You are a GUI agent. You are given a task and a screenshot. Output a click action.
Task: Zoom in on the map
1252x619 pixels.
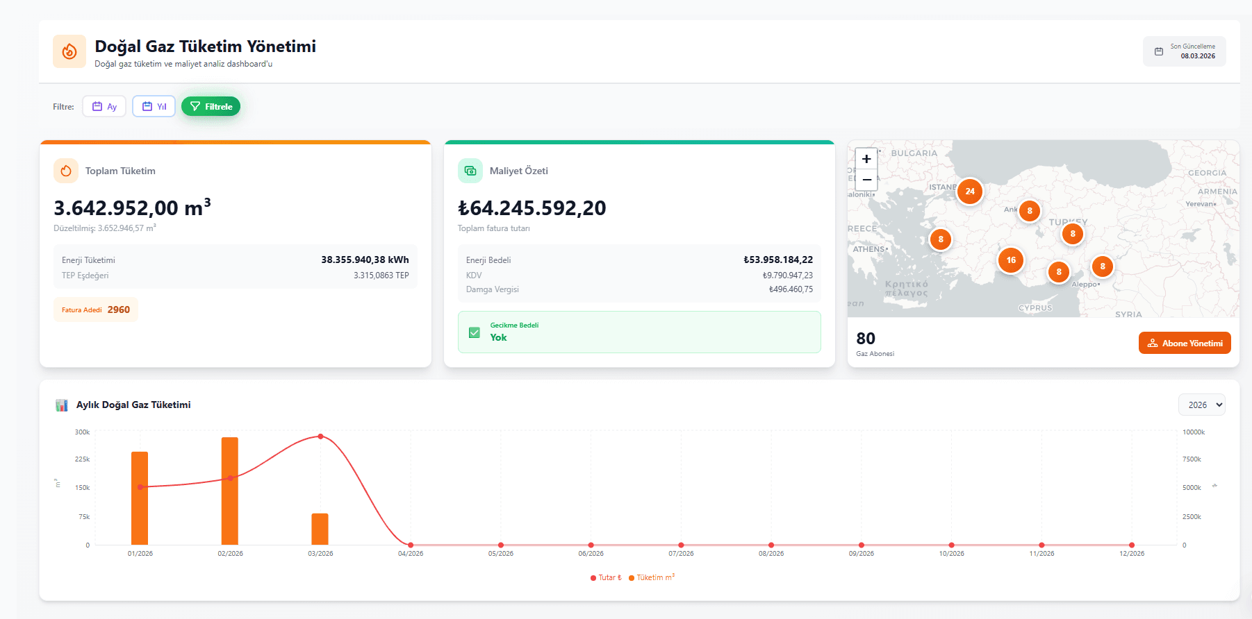point(866,159)
